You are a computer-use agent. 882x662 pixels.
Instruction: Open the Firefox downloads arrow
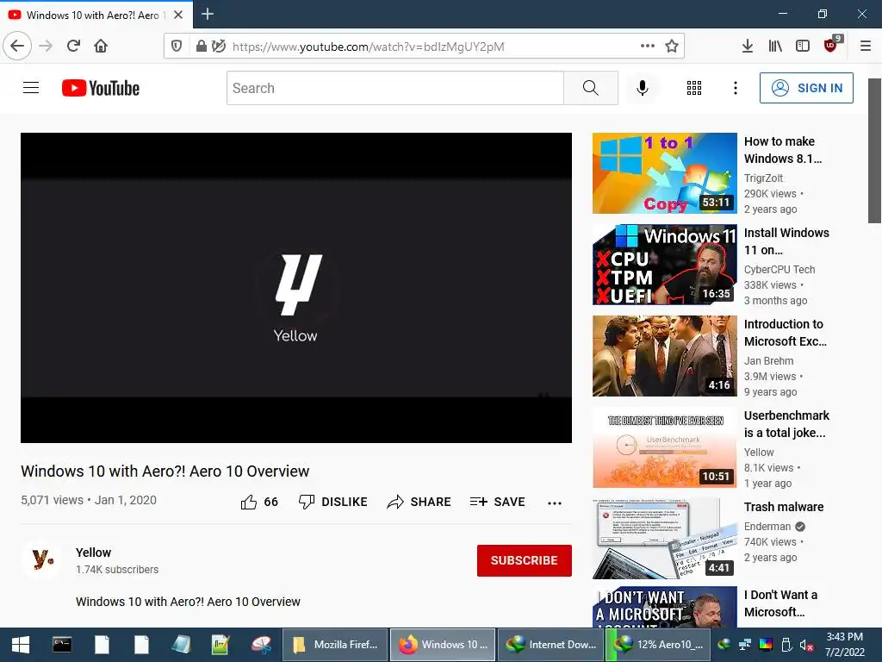(x=748, y=46)
